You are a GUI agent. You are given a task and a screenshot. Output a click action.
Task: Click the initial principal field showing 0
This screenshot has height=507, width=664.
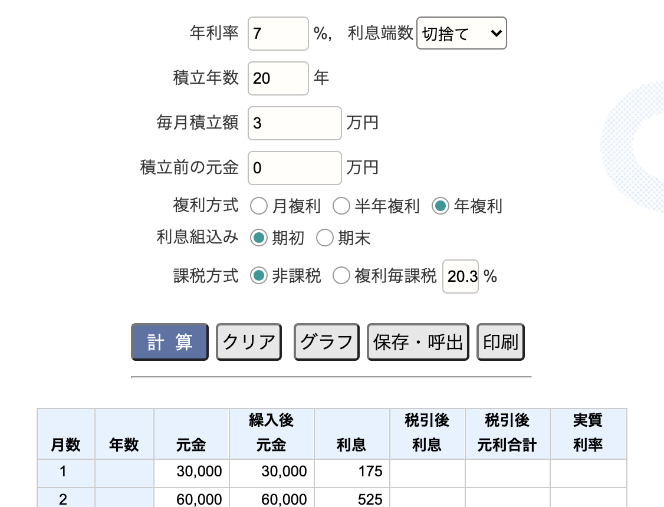point(294,167)
